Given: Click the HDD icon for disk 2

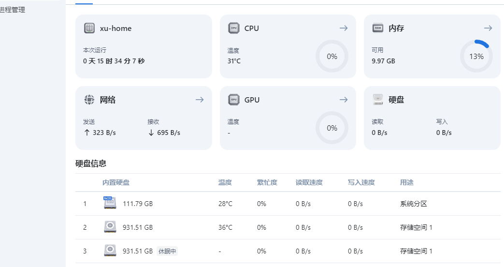Looking at the screenshot, I should click(x=110, y=227).
